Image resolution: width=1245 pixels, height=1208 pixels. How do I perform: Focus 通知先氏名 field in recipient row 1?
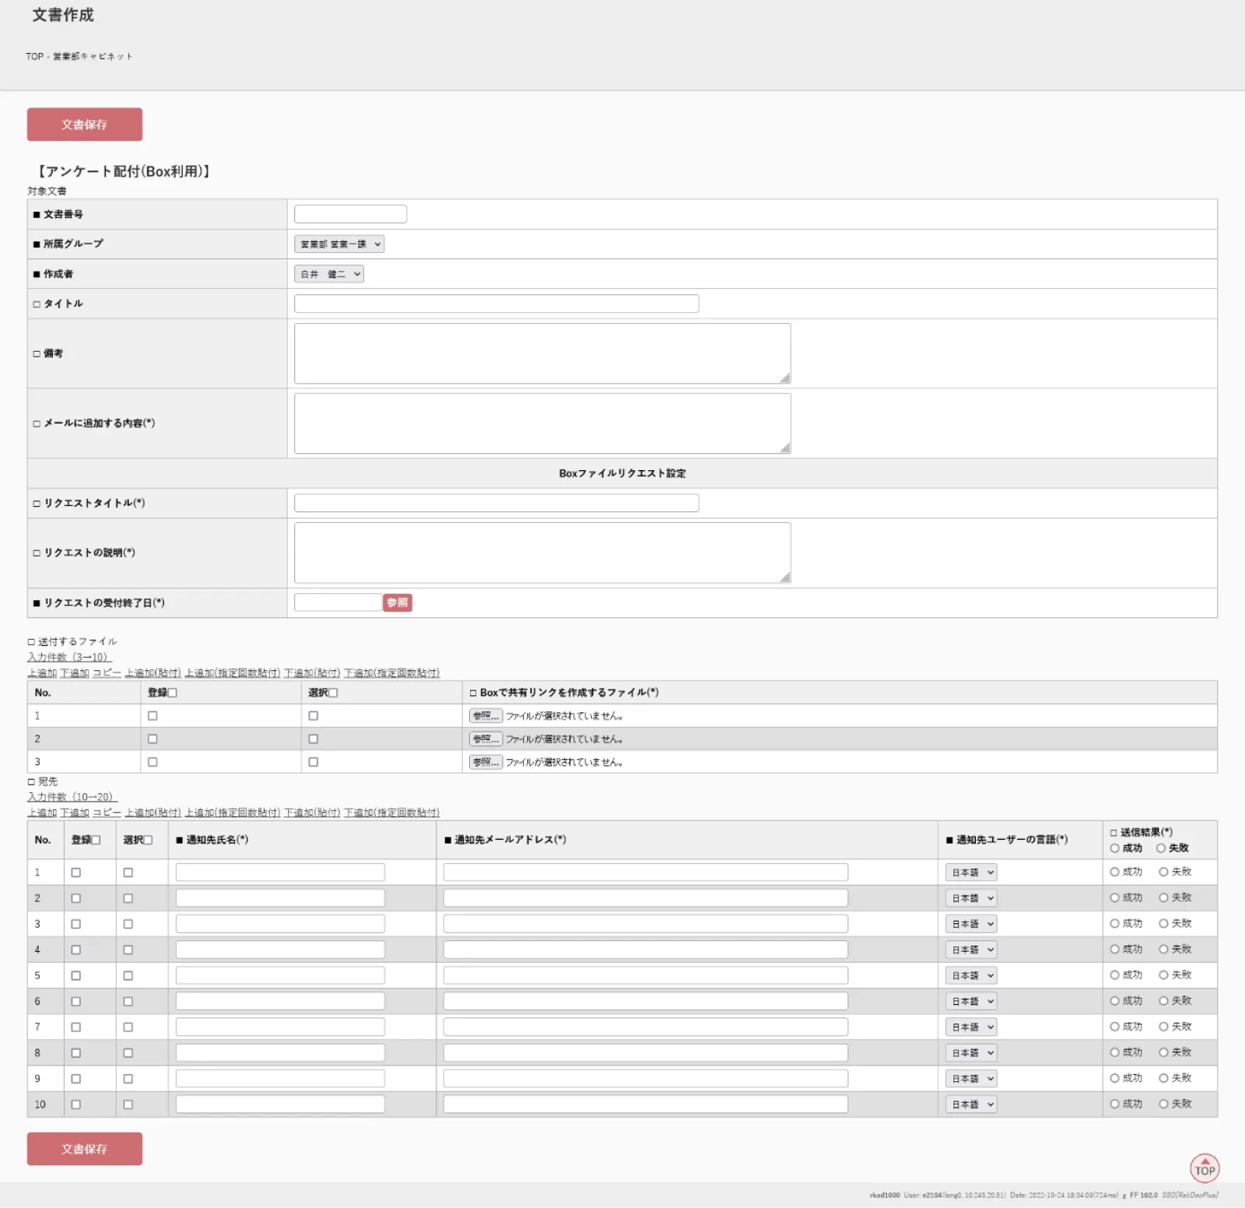[280, 873]
